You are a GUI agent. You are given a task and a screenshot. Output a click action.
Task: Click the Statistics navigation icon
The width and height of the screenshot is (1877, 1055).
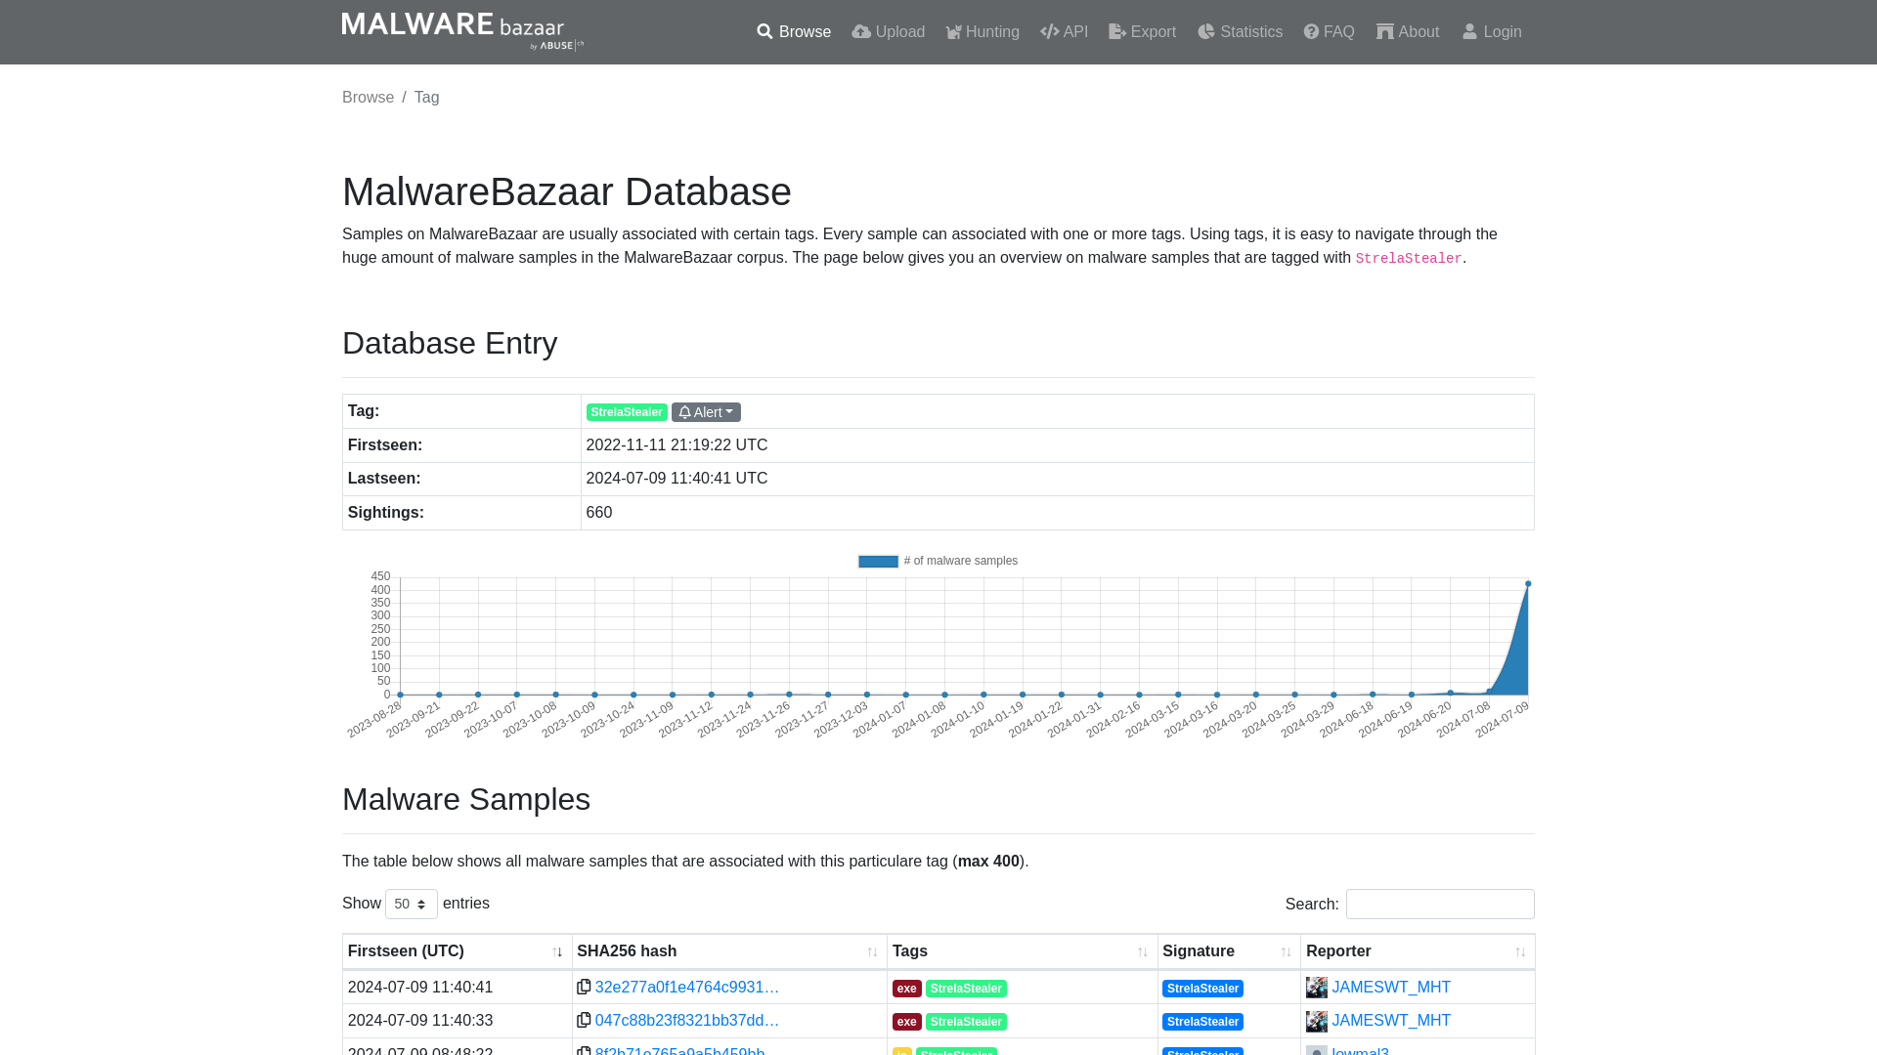coord(1205,31)
